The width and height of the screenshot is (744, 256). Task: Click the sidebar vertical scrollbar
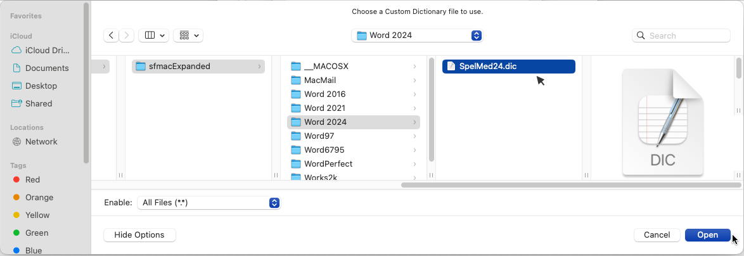(86, 83)
